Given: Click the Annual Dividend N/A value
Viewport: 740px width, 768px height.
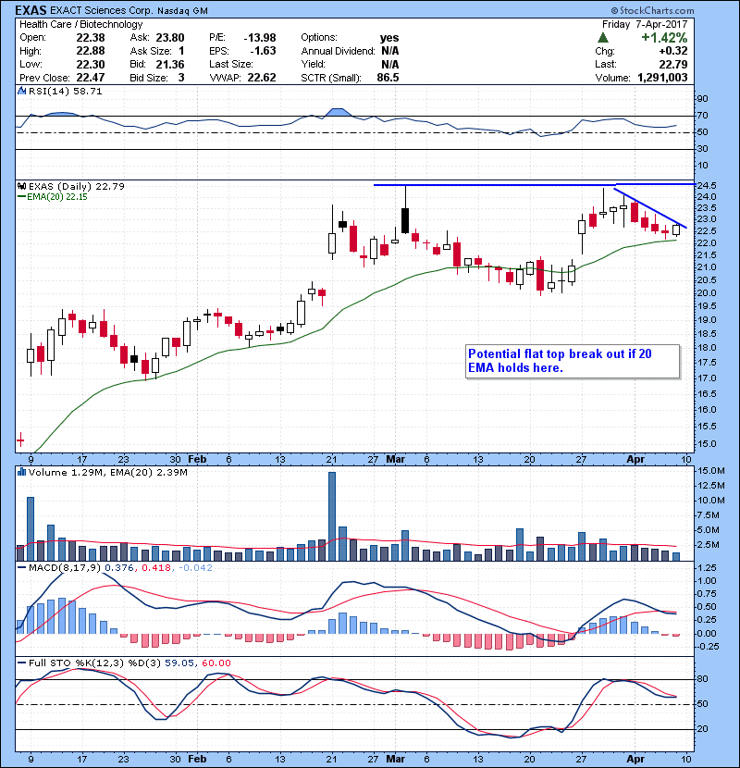Looking at the screenshot, I should click(389, 51).
